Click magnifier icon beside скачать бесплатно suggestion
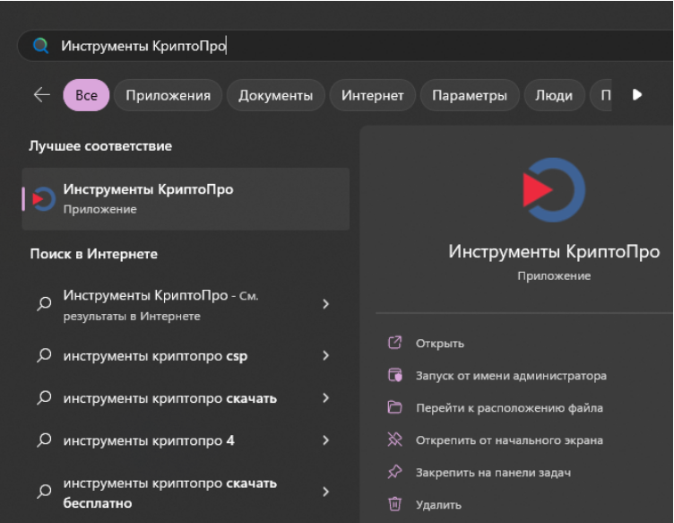 (44, 492)
